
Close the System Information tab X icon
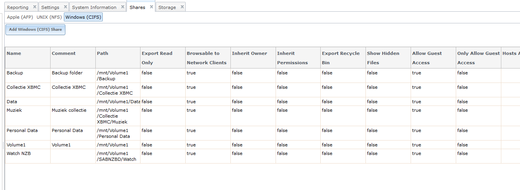(x=123, y=7)
